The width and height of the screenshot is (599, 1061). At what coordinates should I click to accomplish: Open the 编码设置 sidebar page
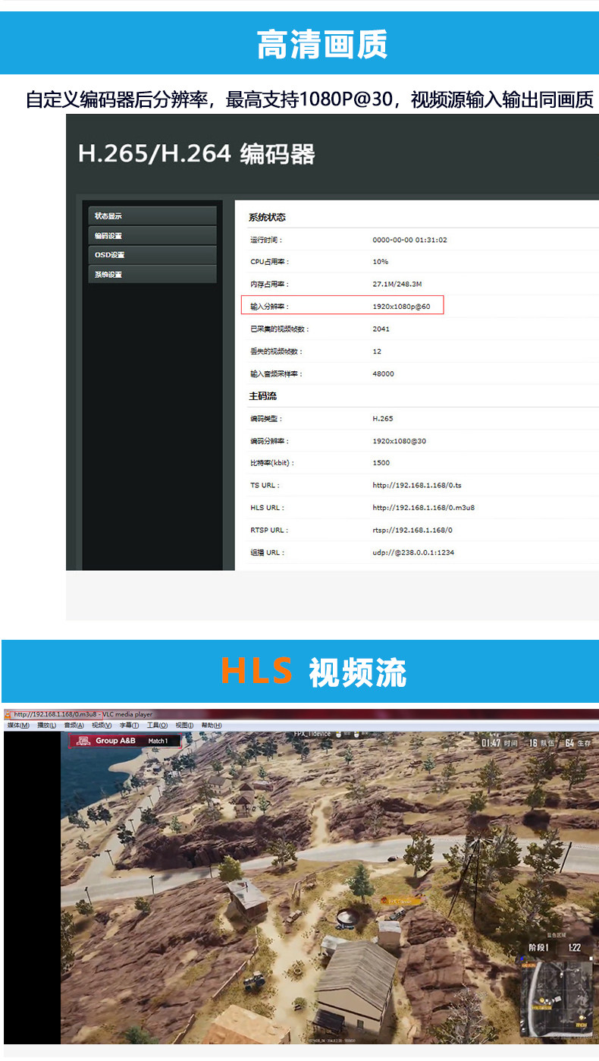(152, 236)
